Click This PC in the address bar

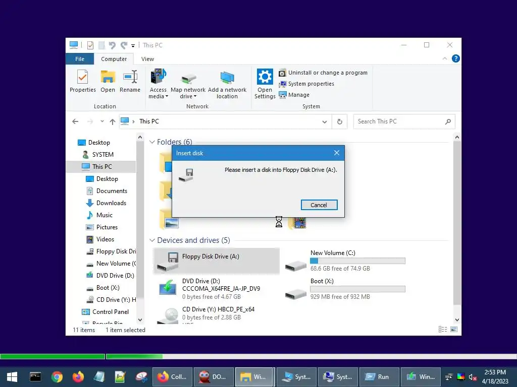click(x=149, y=121)
